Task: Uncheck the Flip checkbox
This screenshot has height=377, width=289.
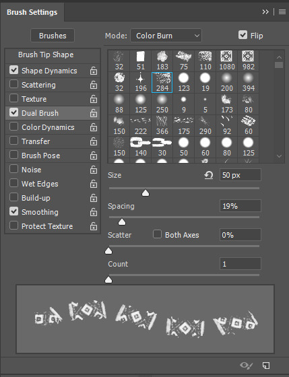Action: click(243, 35)
